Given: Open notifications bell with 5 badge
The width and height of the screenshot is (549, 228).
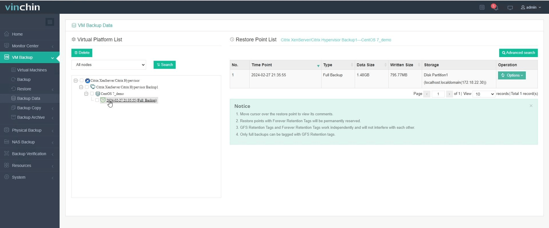Looking at the screenshot, I should tap(495, 7).
